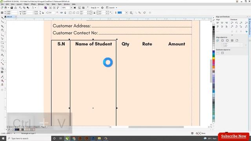This screenshot has height=141, width=251.
Task: Select the Ellipse tool in toolbox
Action: pyautogui.click(x=2, y=46)
